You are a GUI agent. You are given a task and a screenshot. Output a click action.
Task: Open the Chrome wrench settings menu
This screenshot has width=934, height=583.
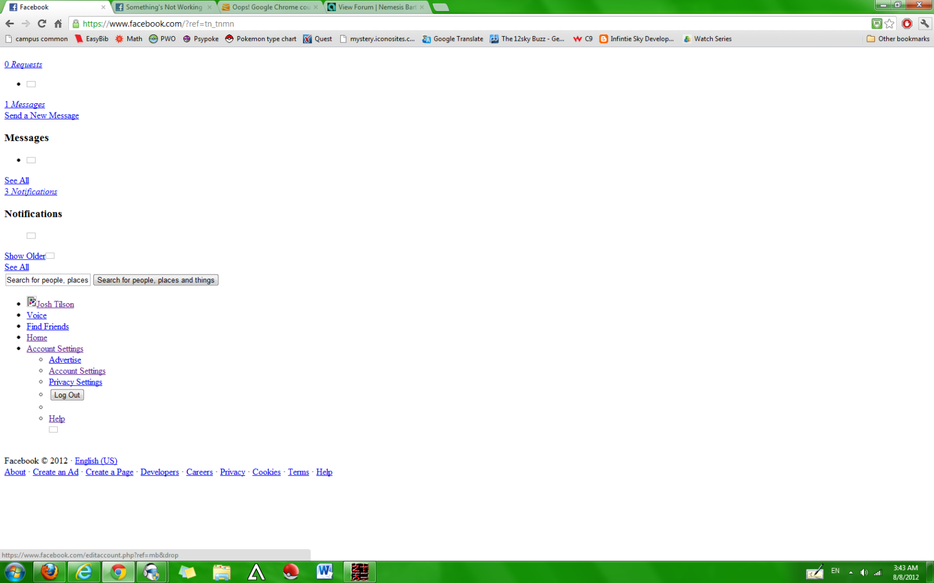(x=925, y=23)
